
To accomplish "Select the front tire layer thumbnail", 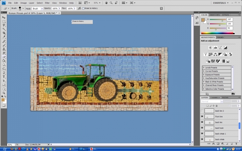I will click(x=209, y=116).
